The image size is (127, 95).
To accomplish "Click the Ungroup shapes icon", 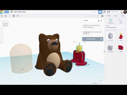I will [94, 16].
